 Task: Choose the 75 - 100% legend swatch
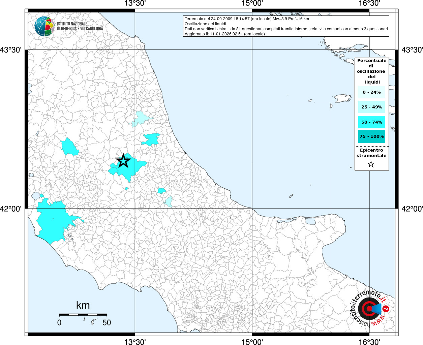371,136
